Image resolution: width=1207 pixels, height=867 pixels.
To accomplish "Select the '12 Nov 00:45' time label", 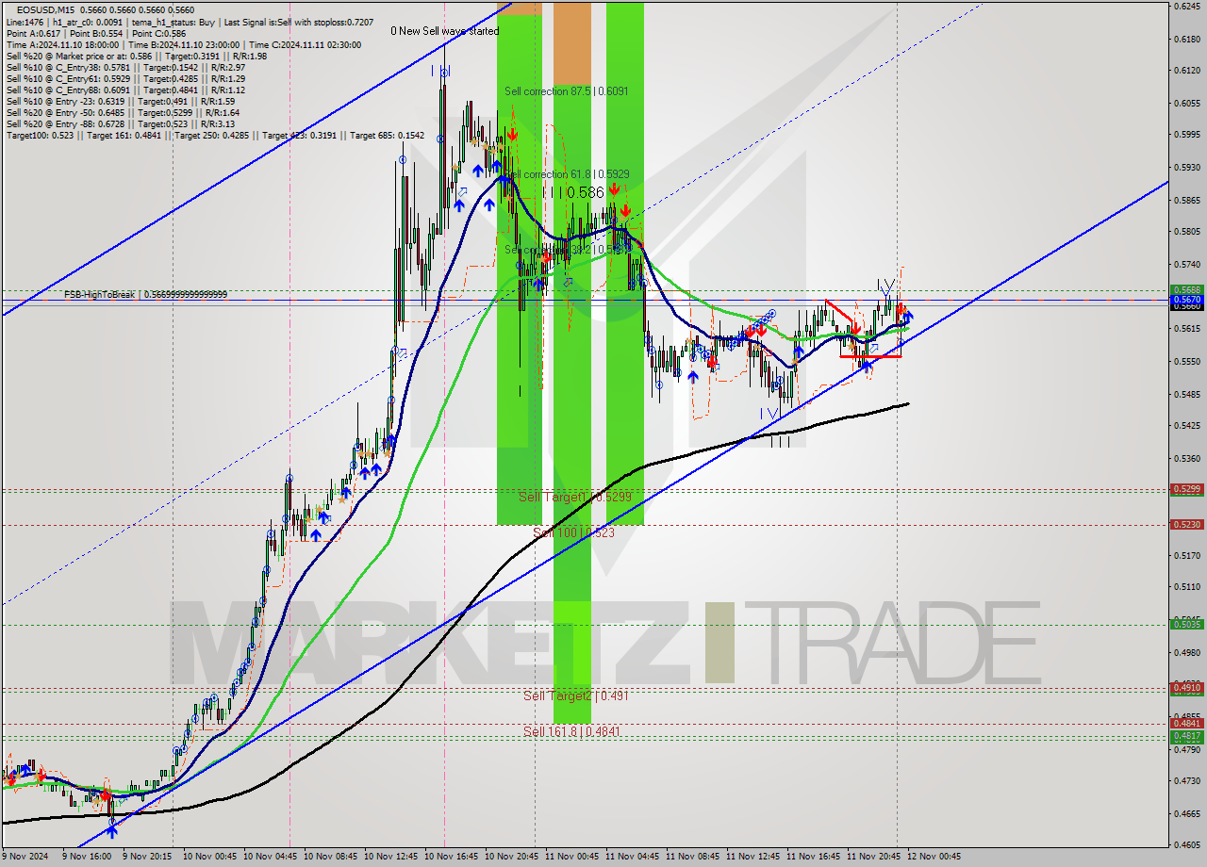I will pos(934,857).
